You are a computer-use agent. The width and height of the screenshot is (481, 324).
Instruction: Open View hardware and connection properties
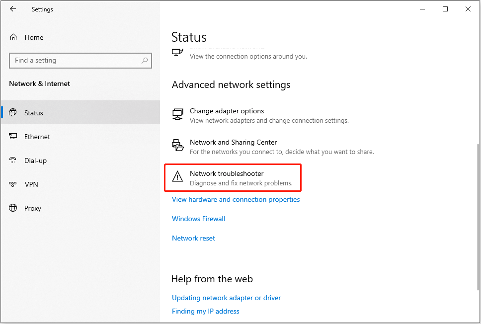(x=236, y=199)
